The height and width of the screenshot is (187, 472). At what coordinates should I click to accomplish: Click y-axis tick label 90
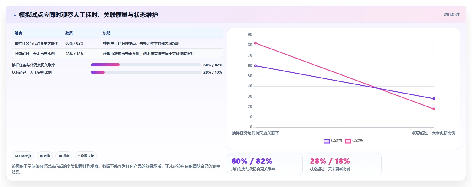[x=250, y=35]
